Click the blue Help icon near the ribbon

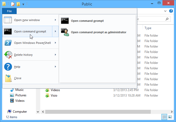click(171, 11)
